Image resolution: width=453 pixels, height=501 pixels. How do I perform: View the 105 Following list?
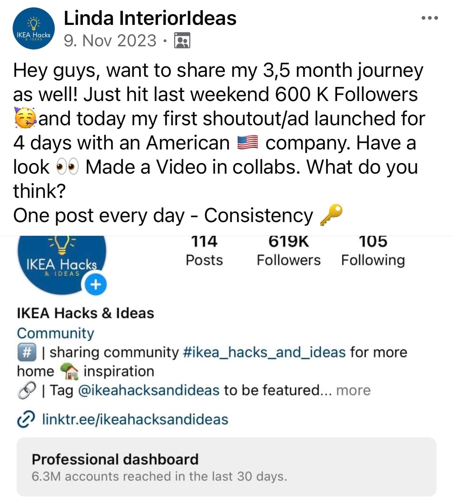pyautogui.click(x=373, y=251)
